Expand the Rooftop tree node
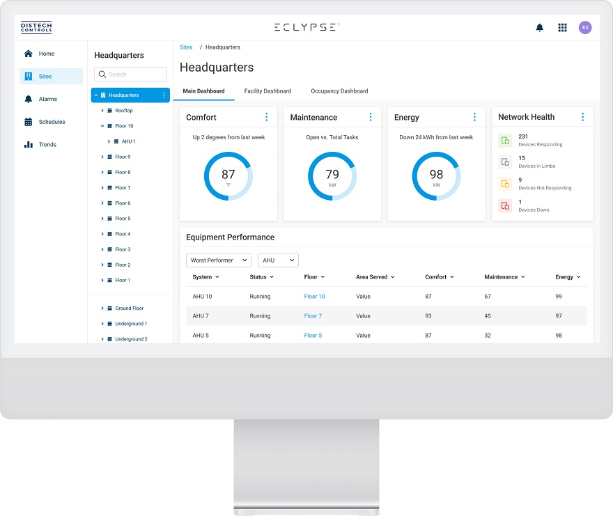 point(102,111)
